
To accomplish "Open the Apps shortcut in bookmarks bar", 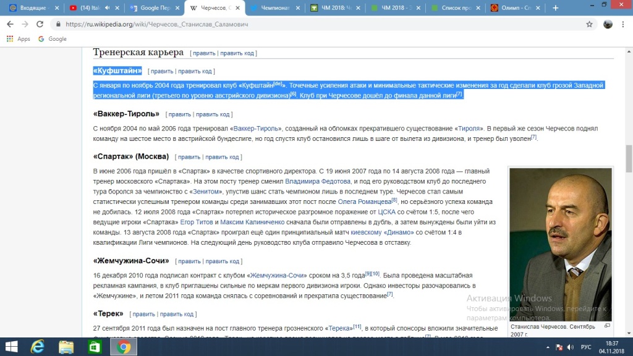I will pyautogui.click(x=18, y=39).
